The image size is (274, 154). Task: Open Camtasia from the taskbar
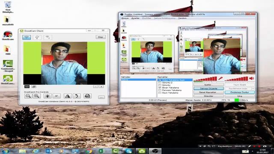[x=115, y=151]
